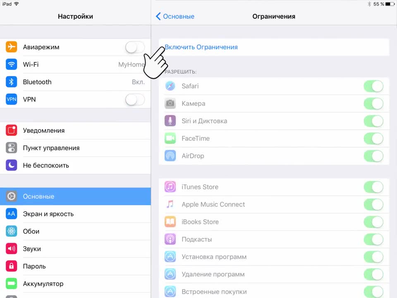Tap the Apple Music Connect note icon
Image resolution: width=397 pixels, height=298 pixels.
point(170,204)
